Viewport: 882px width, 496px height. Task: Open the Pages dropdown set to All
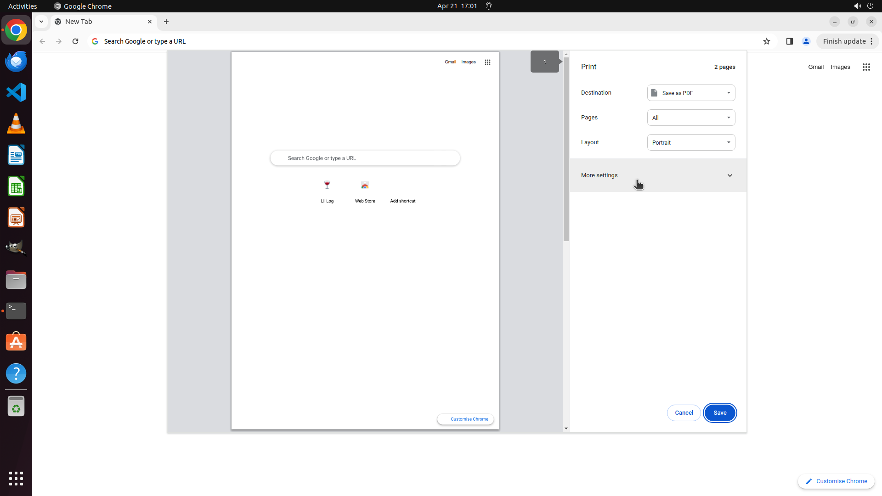[x=691, y=118]
